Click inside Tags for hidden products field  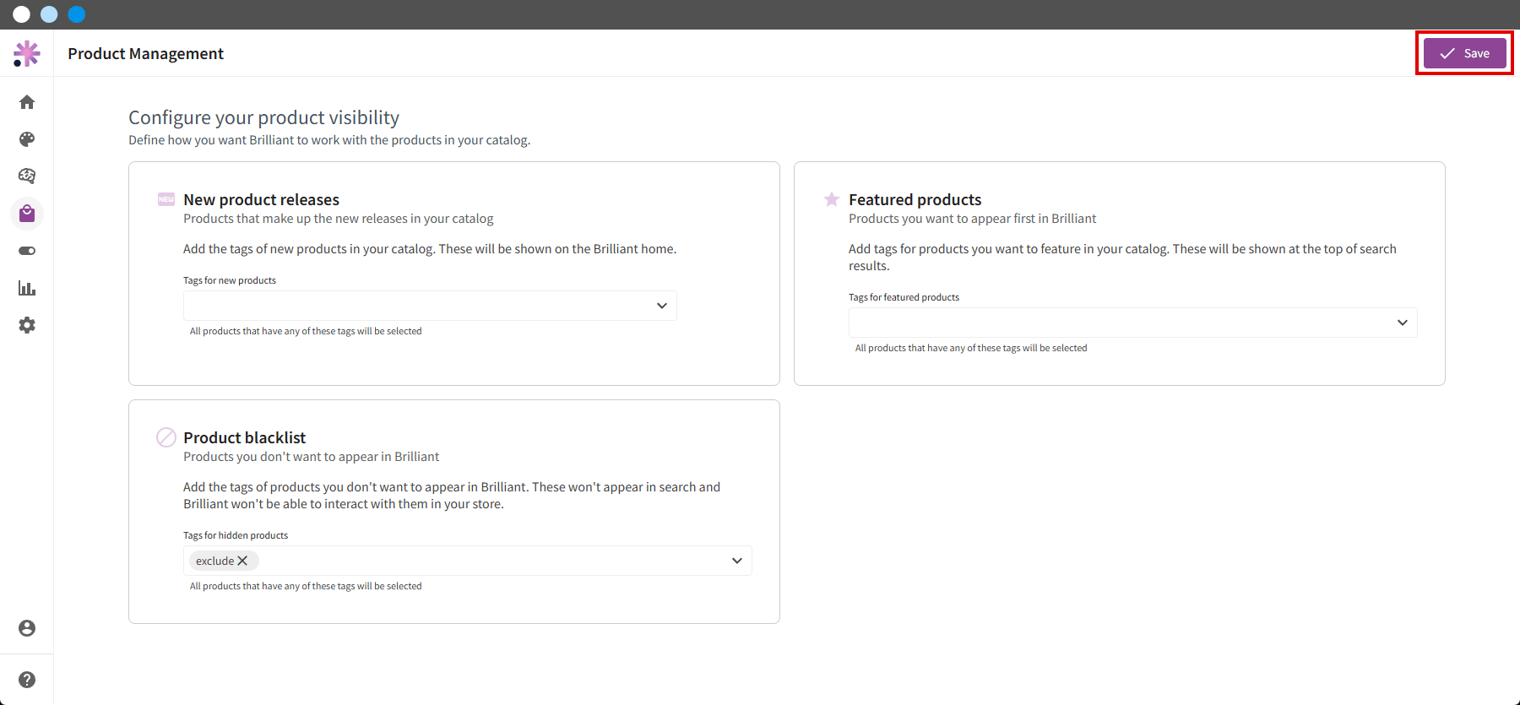coord(468,561)
